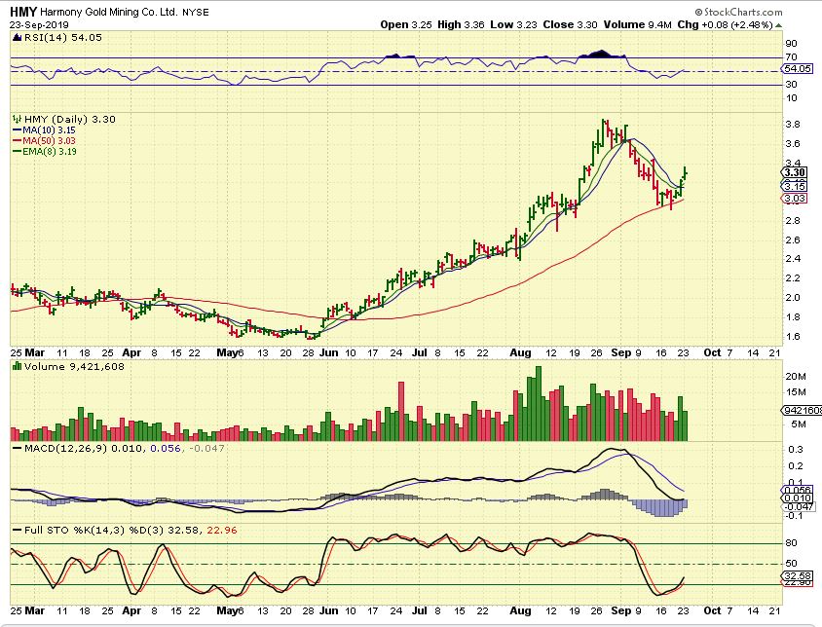Click the Open 3.25 value in header
Viewport: 822px width, 627px height.
coord(406,24)
